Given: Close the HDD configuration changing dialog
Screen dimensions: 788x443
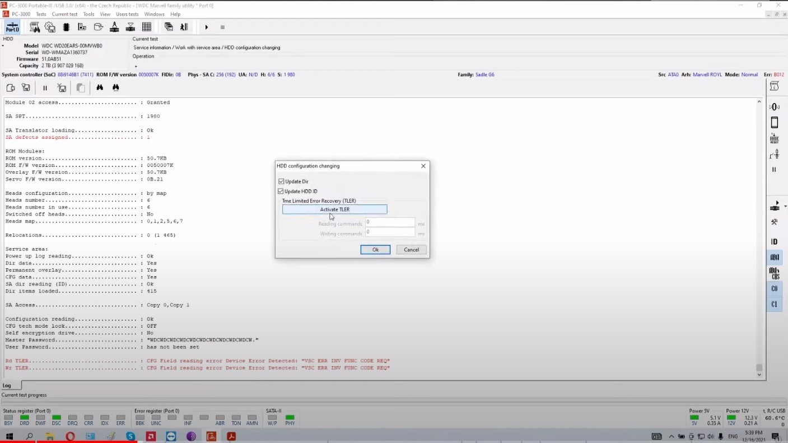Looking at the screenshot, I should pyautogui.click(x=423, y=166).
